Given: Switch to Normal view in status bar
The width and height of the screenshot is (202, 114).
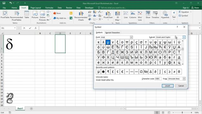Looking at the screenshot, I should tap(157, 113).
